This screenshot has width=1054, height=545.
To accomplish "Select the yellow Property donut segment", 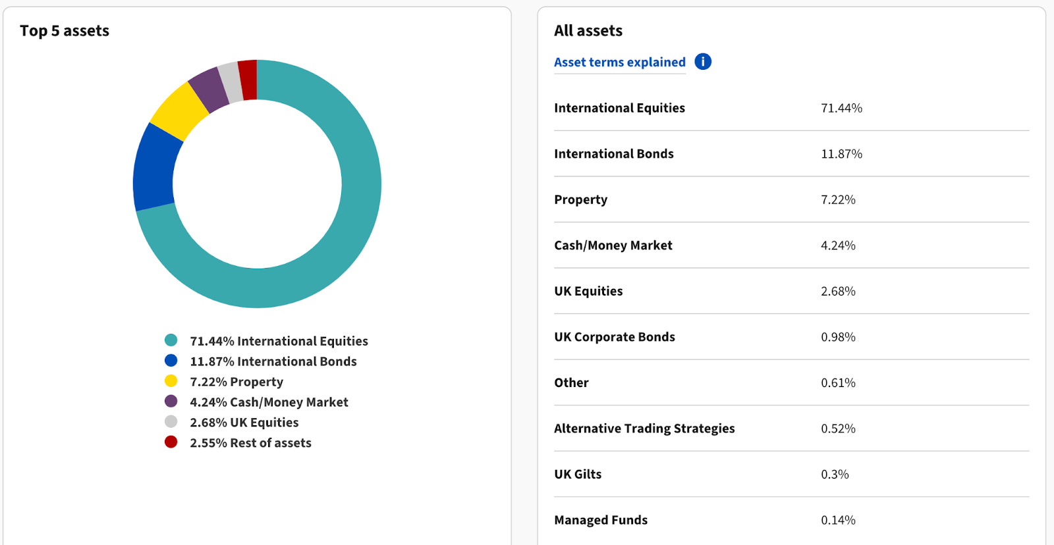I will (x=180, y=110).
